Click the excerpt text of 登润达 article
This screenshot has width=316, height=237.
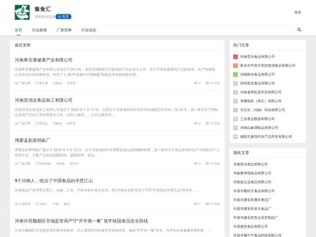pos(117,112)
